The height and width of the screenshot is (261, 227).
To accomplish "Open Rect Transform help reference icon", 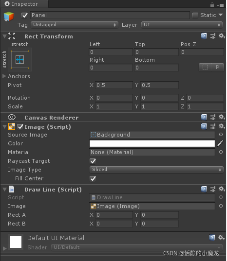I will 204,36.
